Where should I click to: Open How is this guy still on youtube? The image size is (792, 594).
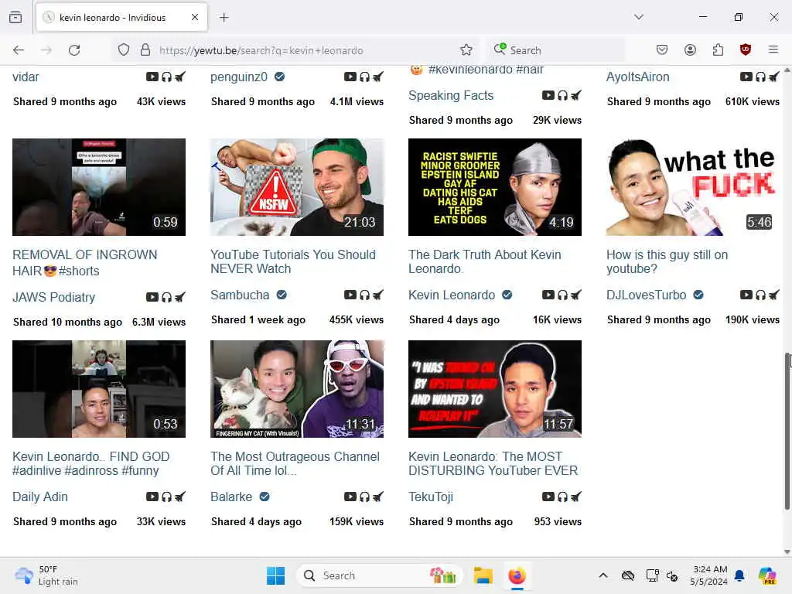pos(667,261)
